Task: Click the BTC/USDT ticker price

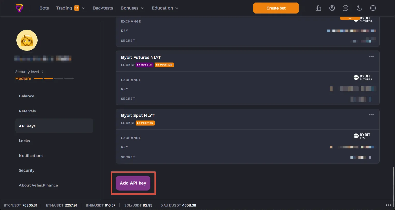Action: coord(30,205)
